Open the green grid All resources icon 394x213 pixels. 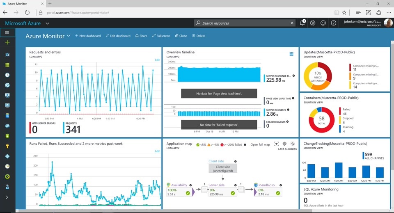7,65
